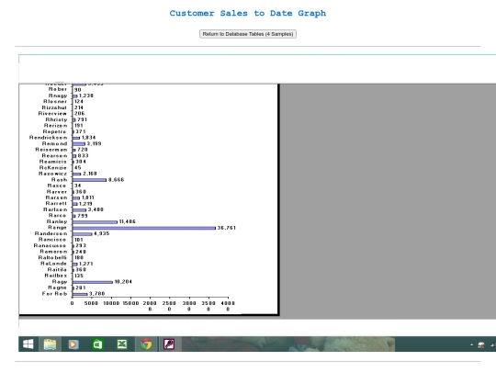Click the Rhristy customer label
The image size is (496, 372).
click(56, 119)
